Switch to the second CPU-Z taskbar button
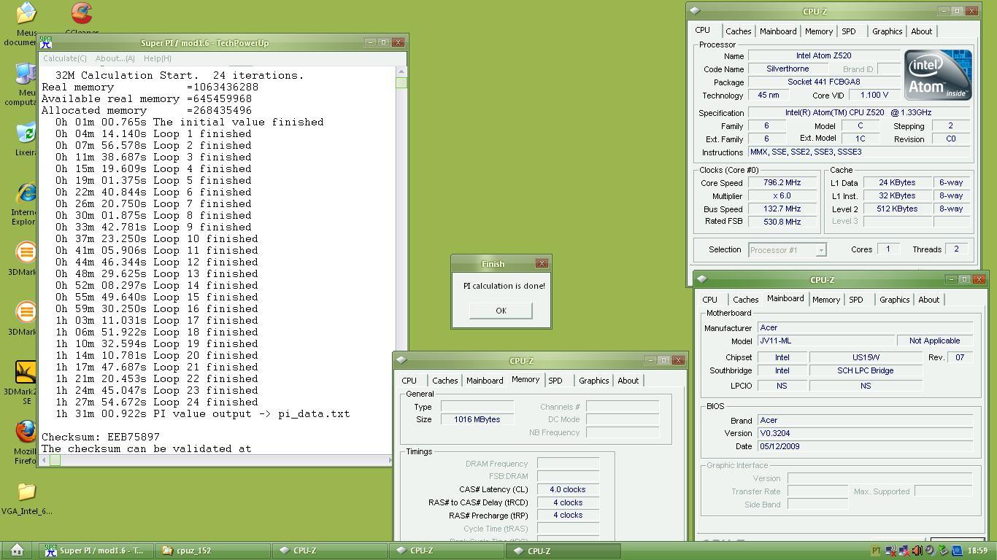This screenshot has width=997, height=560. tap(447, 551)
